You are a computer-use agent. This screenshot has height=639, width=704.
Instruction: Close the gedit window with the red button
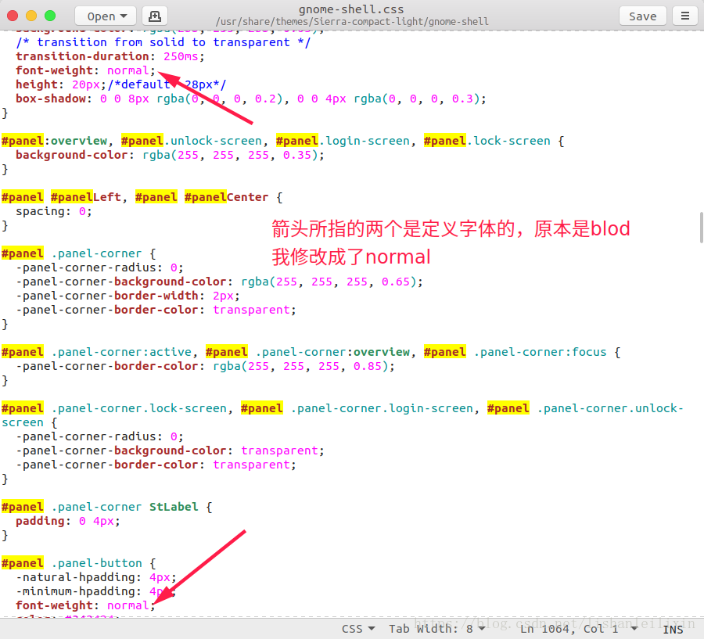[x=13, y=16]
